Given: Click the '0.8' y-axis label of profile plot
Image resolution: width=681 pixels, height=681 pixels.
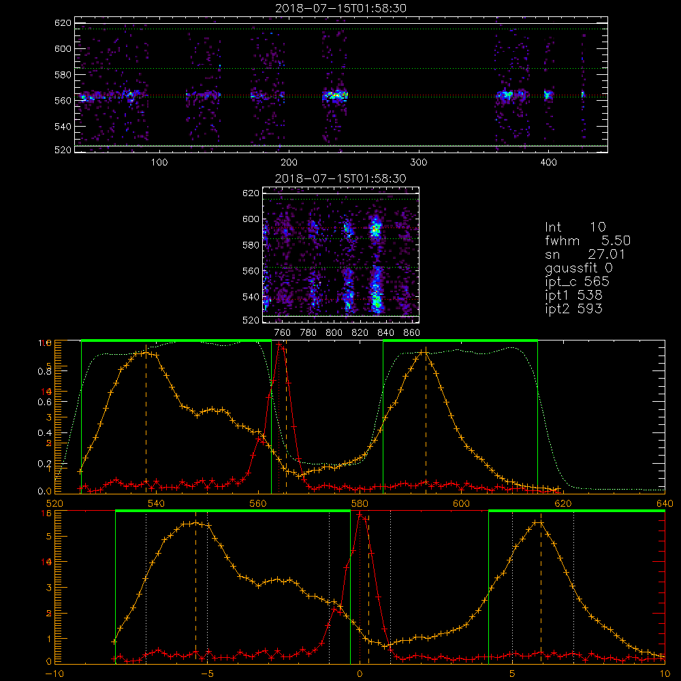Looking at the screenshot, I should click(44, 371).
